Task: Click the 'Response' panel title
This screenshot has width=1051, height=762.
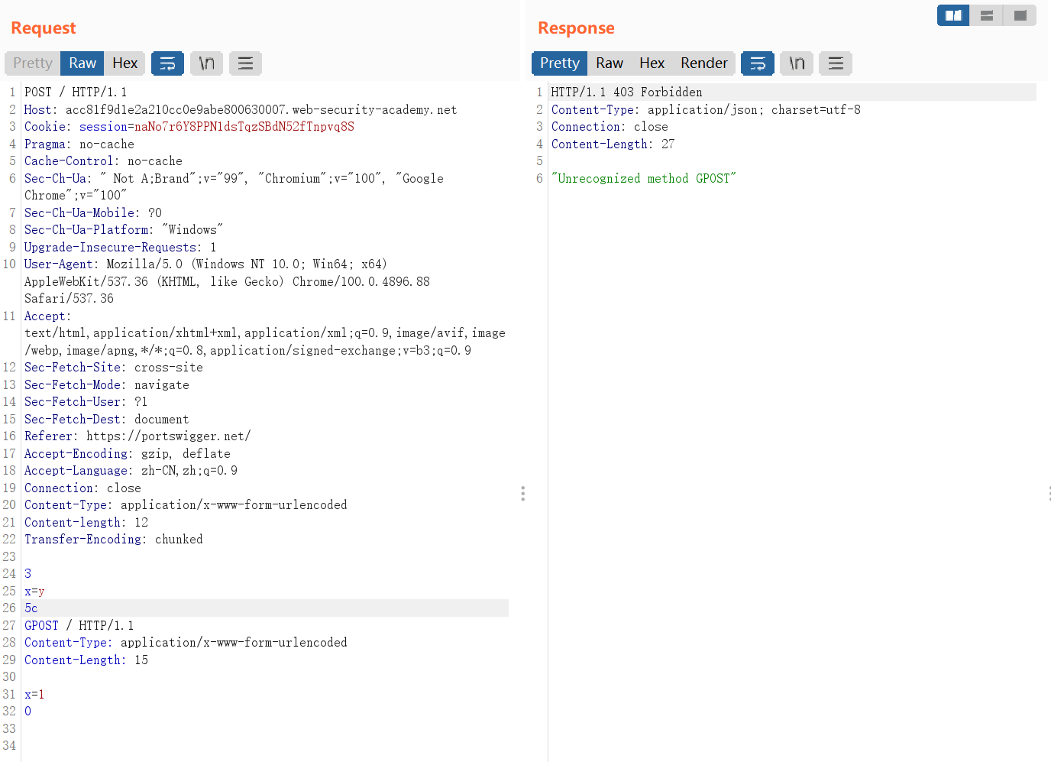Action: click(x=576, y=28)
